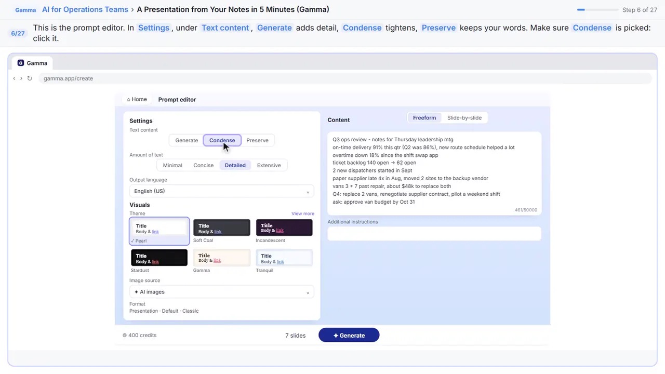Choose the Tranquil theme swatch
Screen dimensions: 665x374
pyautogui.click(x=284, y=258)
